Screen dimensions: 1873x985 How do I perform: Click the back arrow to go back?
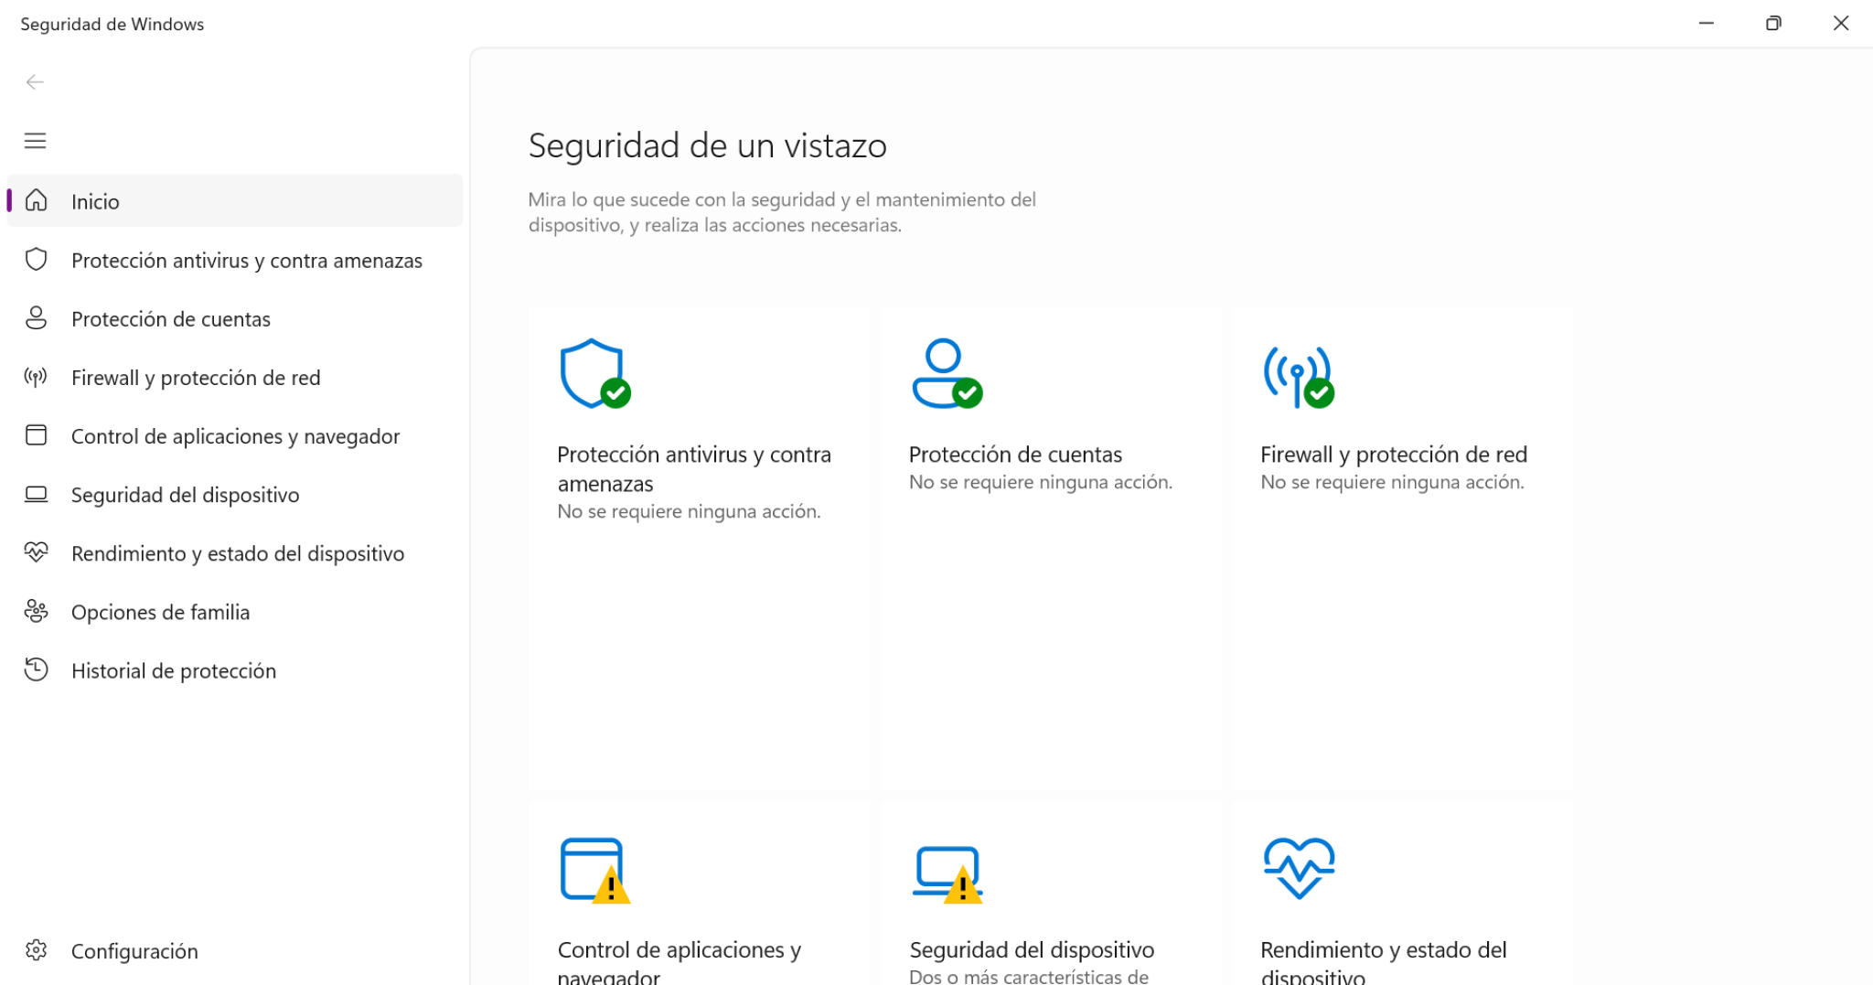coord(35,81)
